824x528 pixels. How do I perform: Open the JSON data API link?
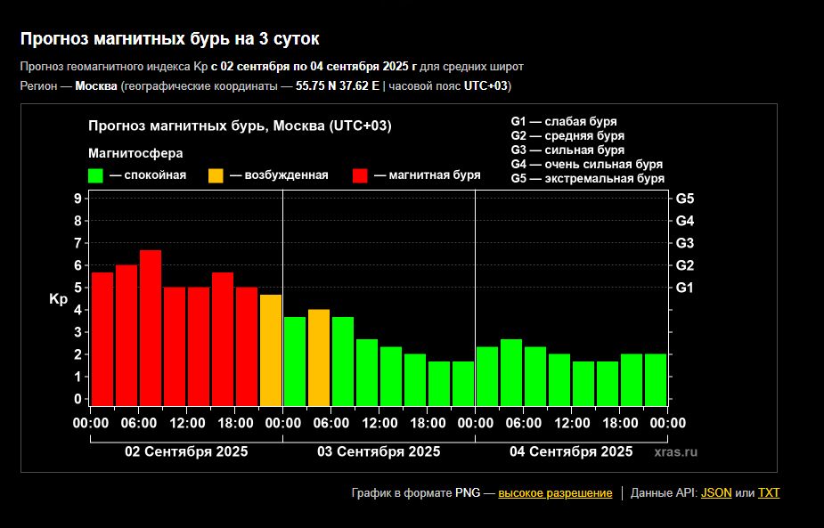[x=716, y=492]
